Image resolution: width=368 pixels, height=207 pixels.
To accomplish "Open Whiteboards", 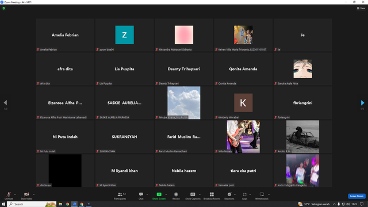I will [x=262, y=195].
